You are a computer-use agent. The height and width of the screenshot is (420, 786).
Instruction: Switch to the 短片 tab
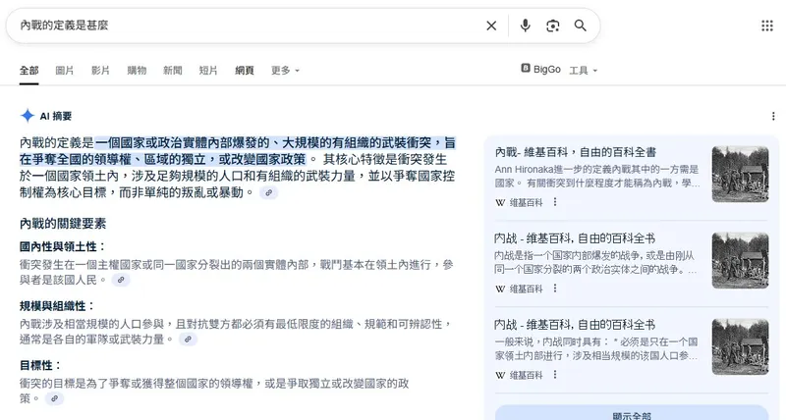[x=208, y=71]
